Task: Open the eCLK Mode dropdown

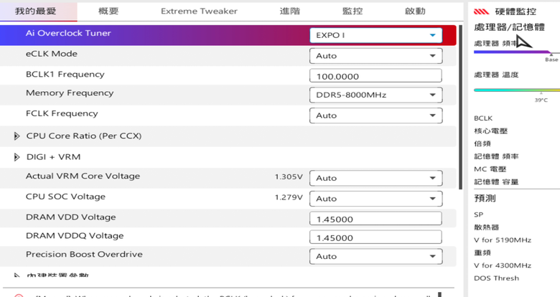Action: pyautogui.click(x=375, y=56)
